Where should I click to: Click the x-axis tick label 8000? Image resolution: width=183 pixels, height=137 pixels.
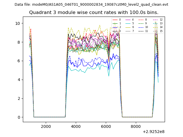[136, 126]
